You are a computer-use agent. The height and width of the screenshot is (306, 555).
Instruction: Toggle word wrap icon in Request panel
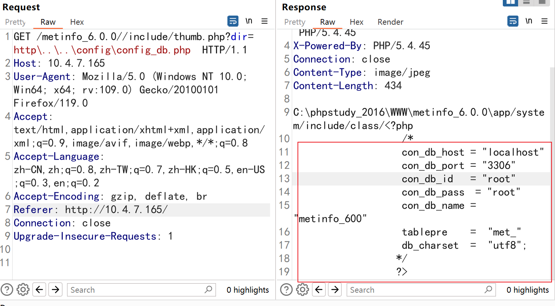[x=233, y=21]
